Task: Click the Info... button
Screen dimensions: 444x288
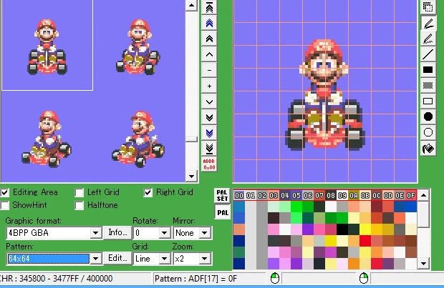Action: (x=117, y=232)
